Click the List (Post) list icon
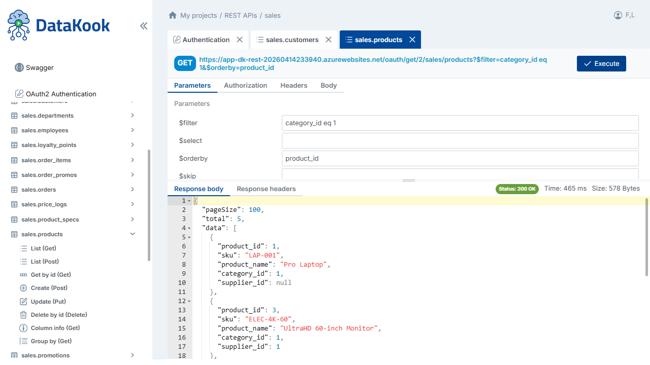 tap(23, 262)
